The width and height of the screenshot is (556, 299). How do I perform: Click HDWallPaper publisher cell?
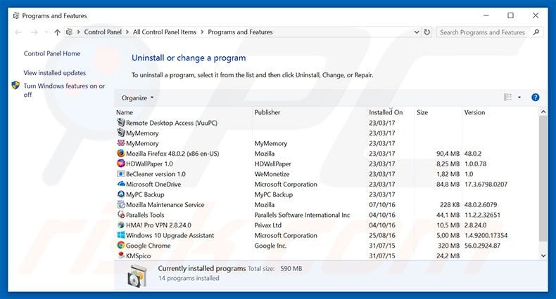[272, 164]
